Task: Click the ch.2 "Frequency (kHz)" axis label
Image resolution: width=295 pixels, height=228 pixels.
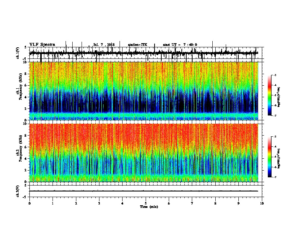Action: tap(20, 148)
